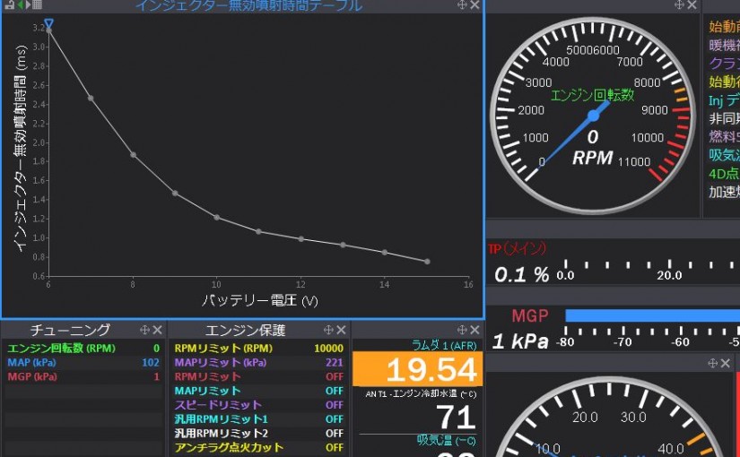The height and width of the screenshot is (457, 740).
Task: Select MAPリミット (kPa) 221 row
Action: (258, 362)
